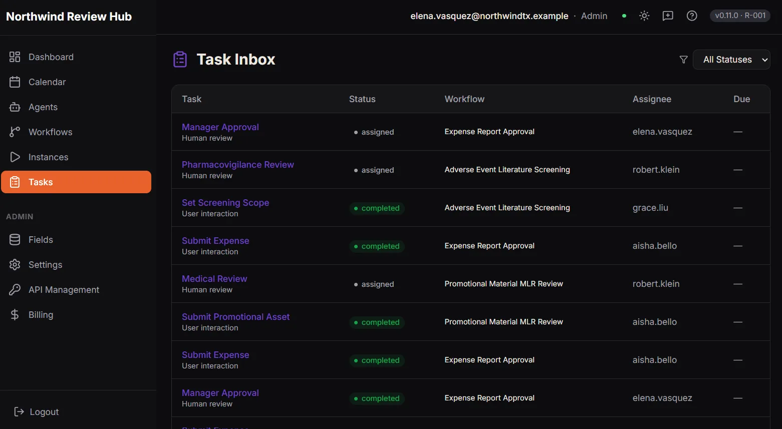Click the grace.liu assignee cell

pos(650,208)
